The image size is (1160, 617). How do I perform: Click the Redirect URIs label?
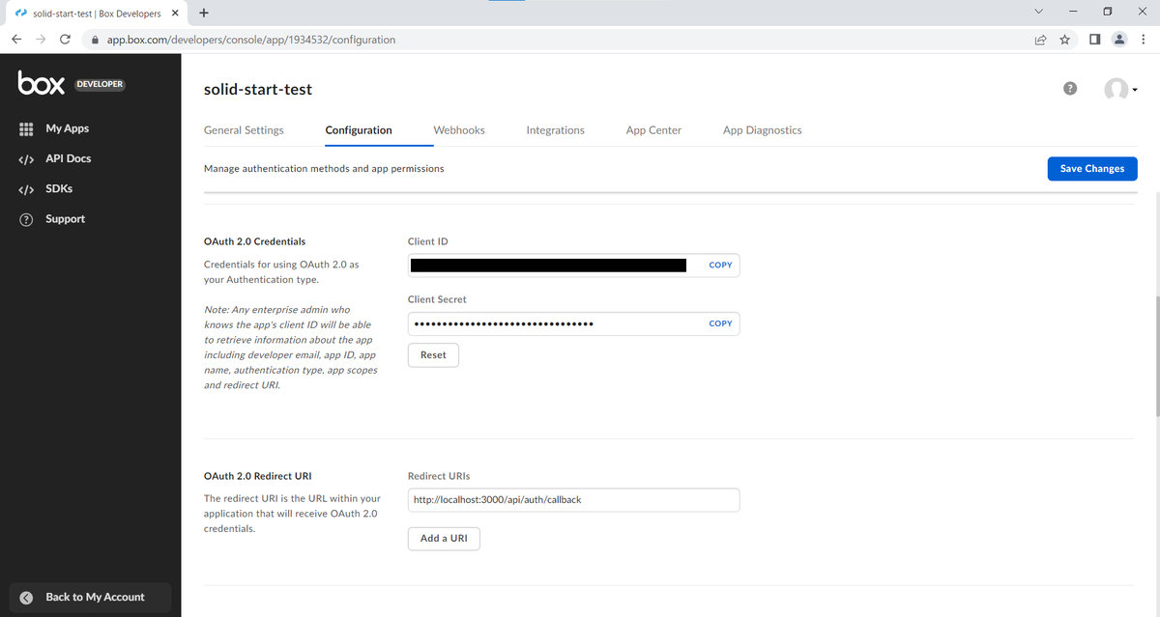(439, 476)
